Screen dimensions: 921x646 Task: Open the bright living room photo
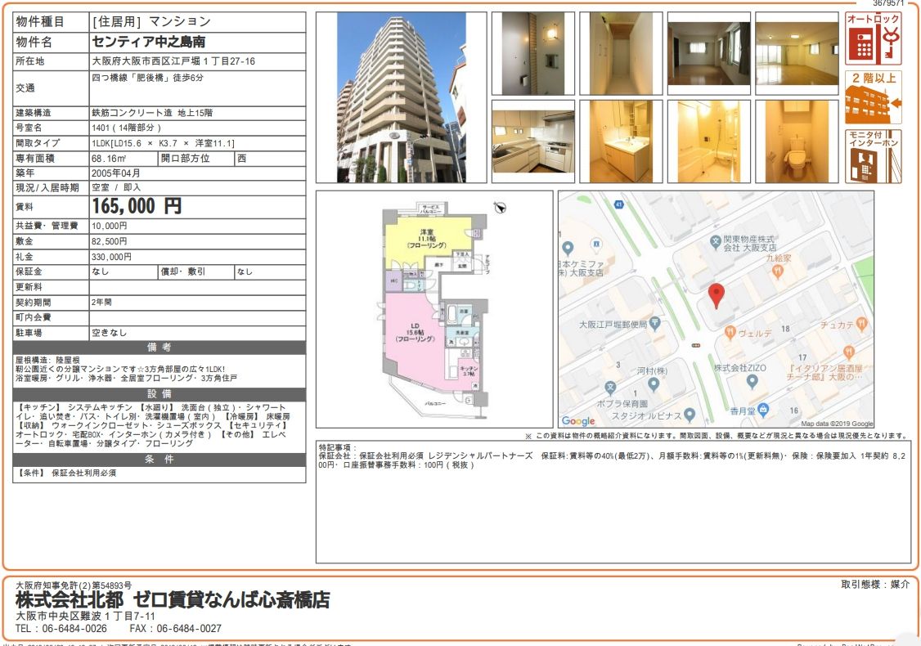click(797, 53)
